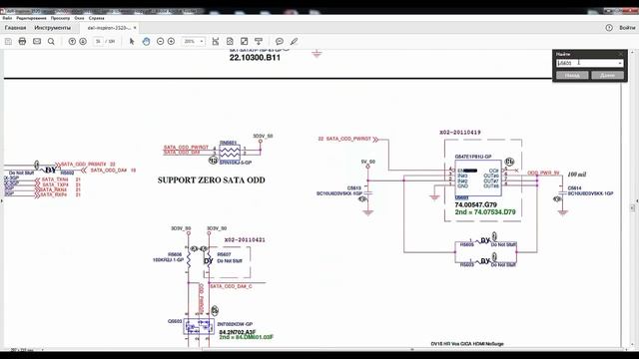This screenshot has width=639, height=359.
Task: Click the Q5603 transistor label
Action: pyautogui.click(x=175, y=321)
